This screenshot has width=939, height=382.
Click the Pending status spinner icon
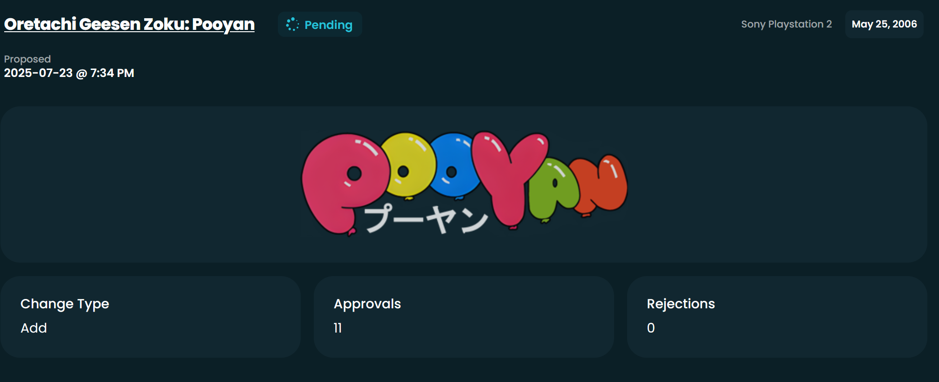tap(292, 24)
